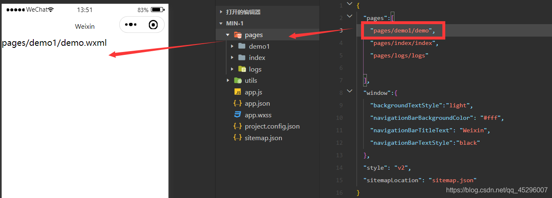The image size is (552, 198).
Task: Select the demo1 folder name
Action: point(259,46)
